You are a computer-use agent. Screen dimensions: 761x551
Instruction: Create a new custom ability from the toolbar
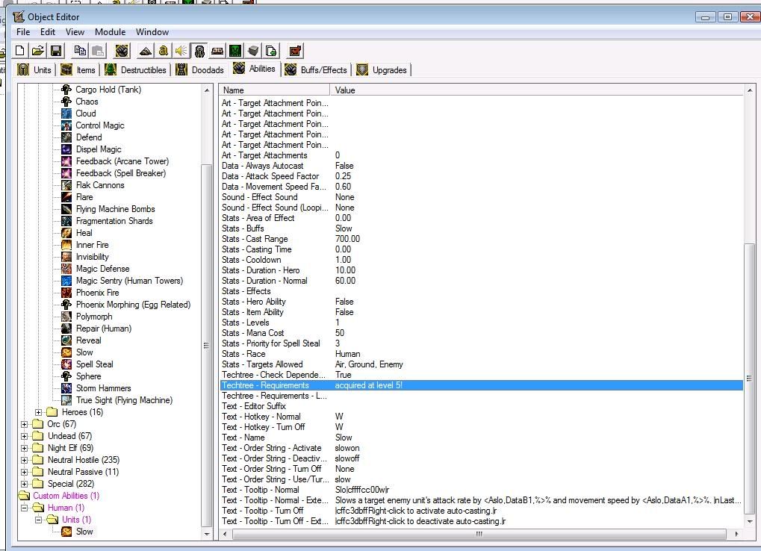(x=122, y=51)
